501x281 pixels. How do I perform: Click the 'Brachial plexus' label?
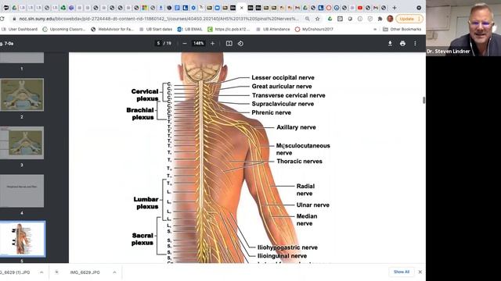click(x=140, y=113)
